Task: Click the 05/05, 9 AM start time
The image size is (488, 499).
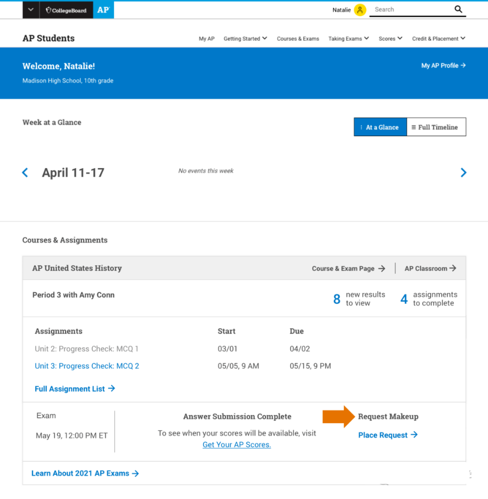Action: click(x=238, y=366)
